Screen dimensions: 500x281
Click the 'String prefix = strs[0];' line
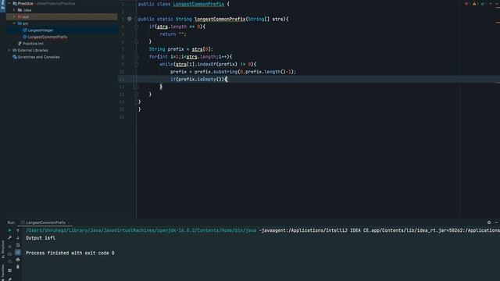(x=180, y=49)
